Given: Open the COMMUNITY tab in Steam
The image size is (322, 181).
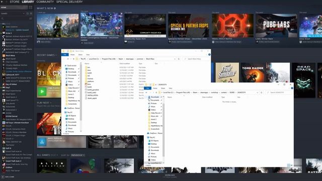Looking at the screenshot, I should 45,2.
